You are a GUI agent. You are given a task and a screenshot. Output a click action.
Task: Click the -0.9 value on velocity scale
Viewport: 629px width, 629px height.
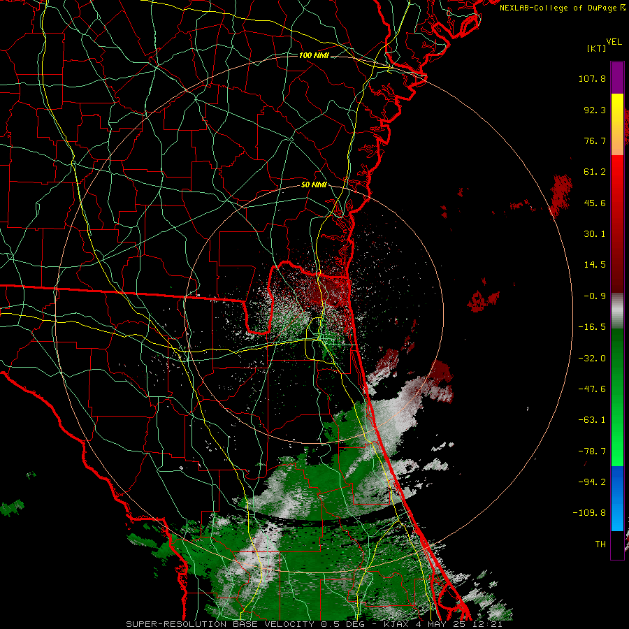(x=595, y=296)
